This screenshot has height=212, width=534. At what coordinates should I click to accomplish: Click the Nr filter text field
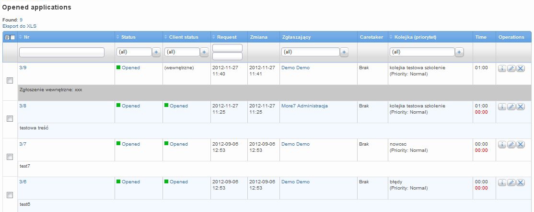(x=62, y=52)
